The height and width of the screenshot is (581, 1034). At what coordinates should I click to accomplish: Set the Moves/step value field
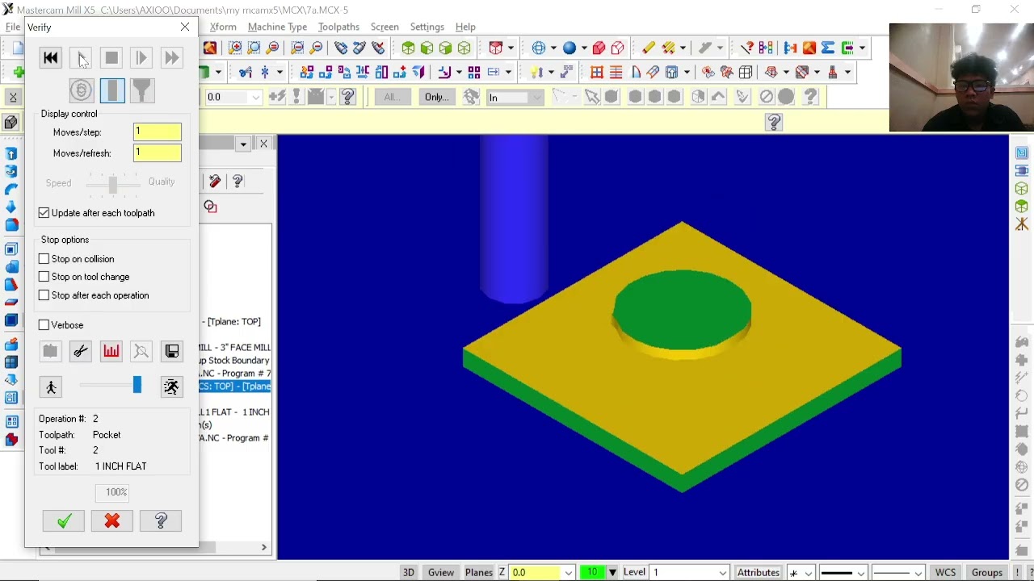pyautogui.click(x=158, y=132)
